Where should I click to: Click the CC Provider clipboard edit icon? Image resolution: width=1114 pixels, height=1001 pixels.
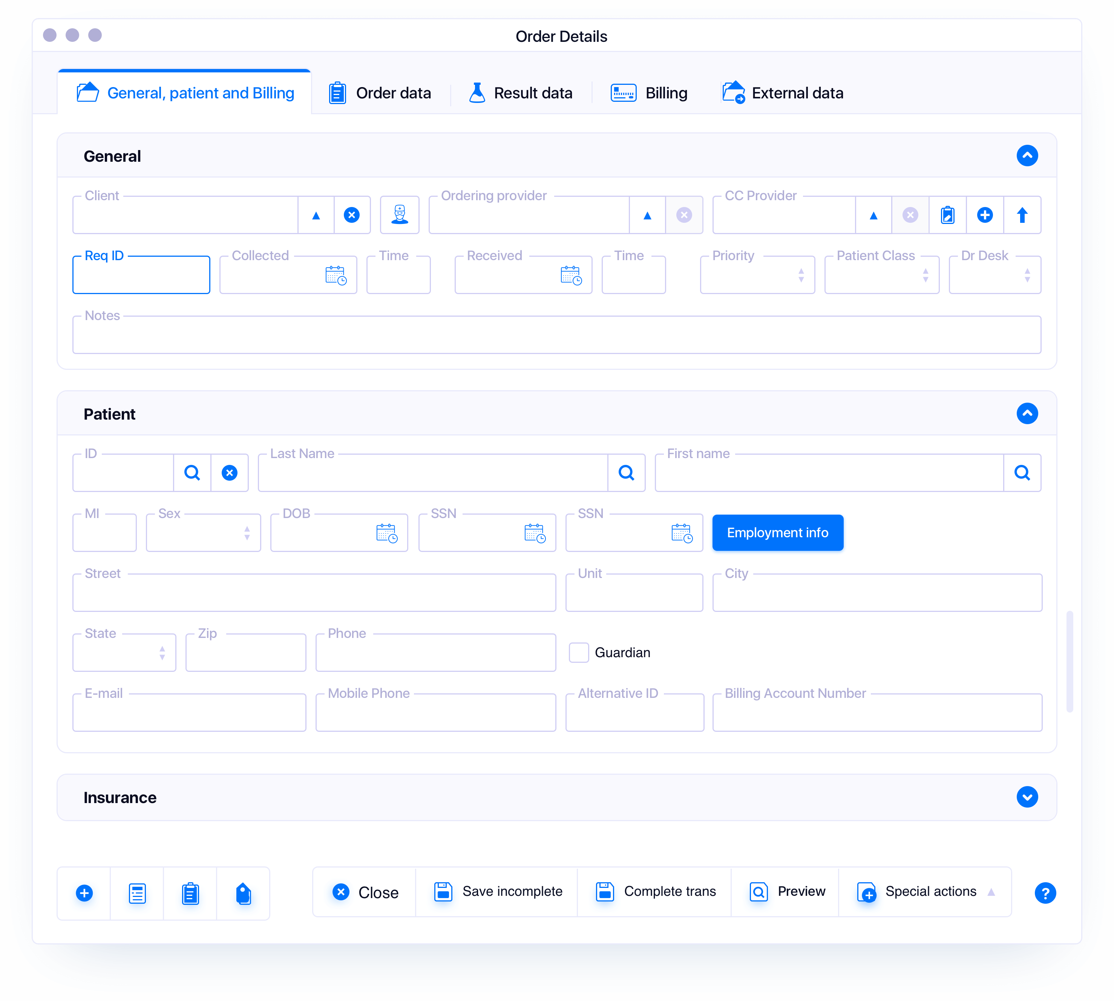pos(947,215)
